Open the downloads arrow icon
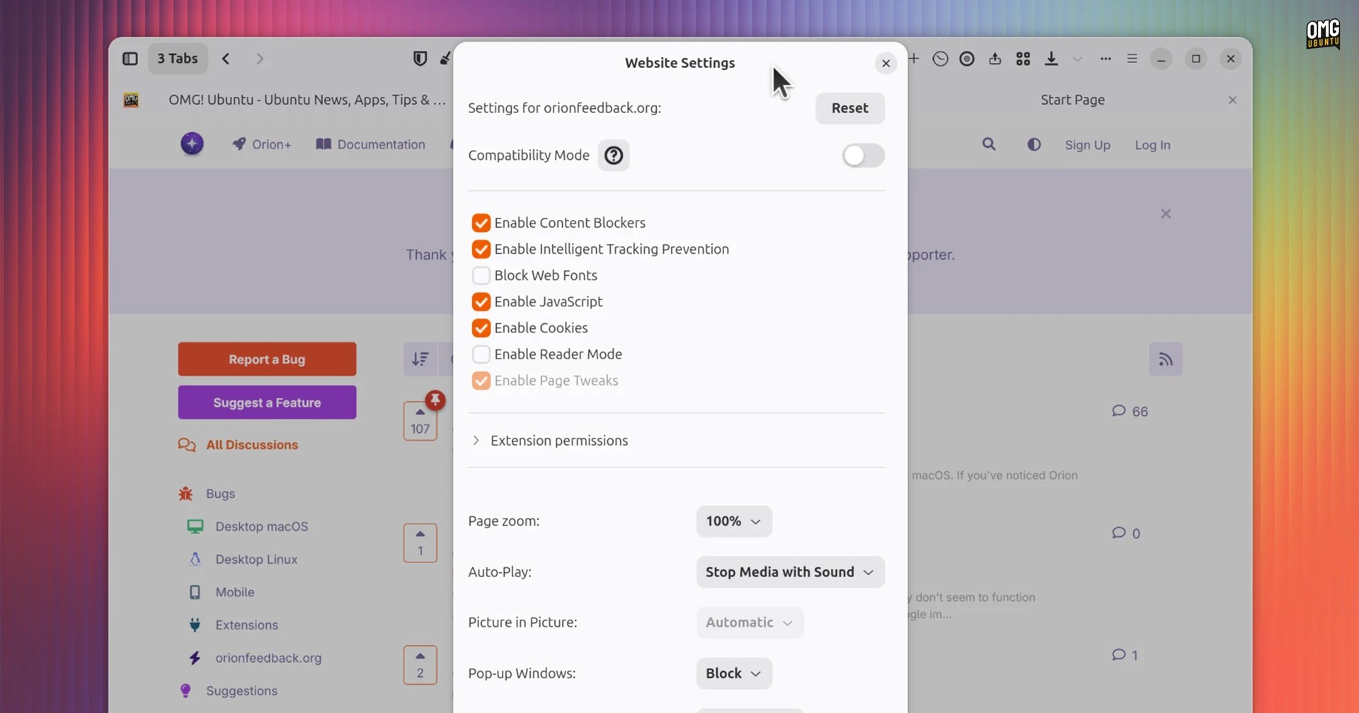The height and width of the screenshot is (713, 1359). [1051, 59]
